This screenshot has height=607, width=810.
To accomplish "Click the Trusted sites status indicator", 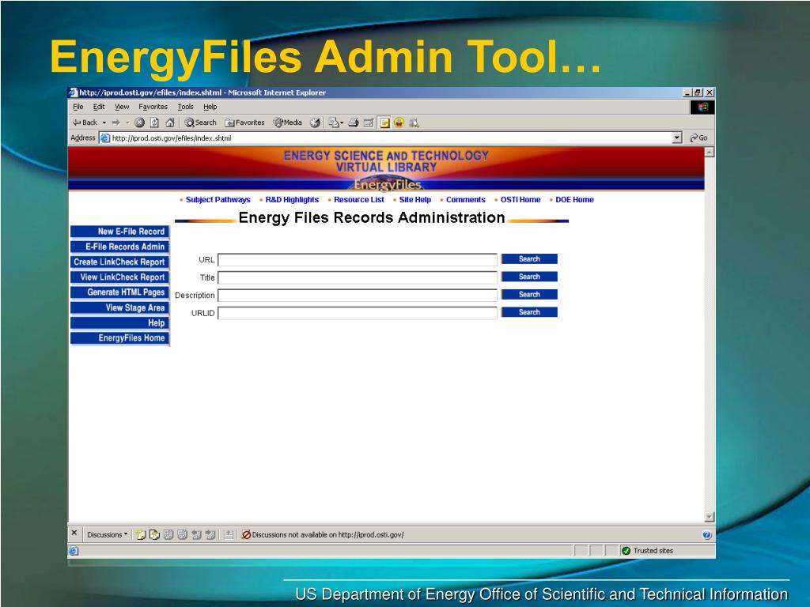I will [x=649, y=551].
